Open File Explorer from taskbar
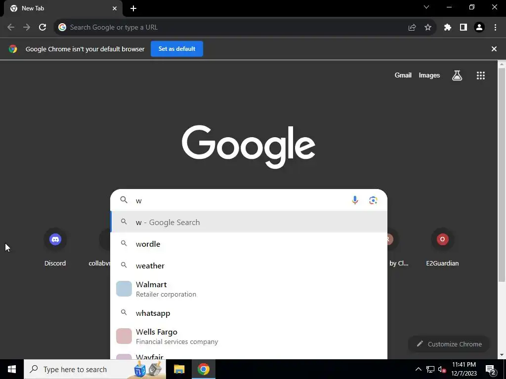506x379 pixels. coord(179,369)
